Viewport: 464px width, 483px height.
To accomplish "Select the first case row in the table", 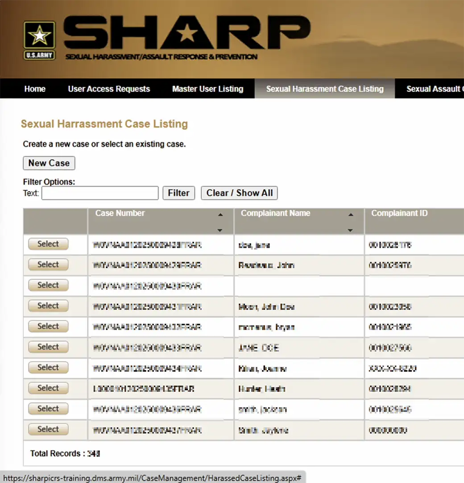I will coord(48,244).
